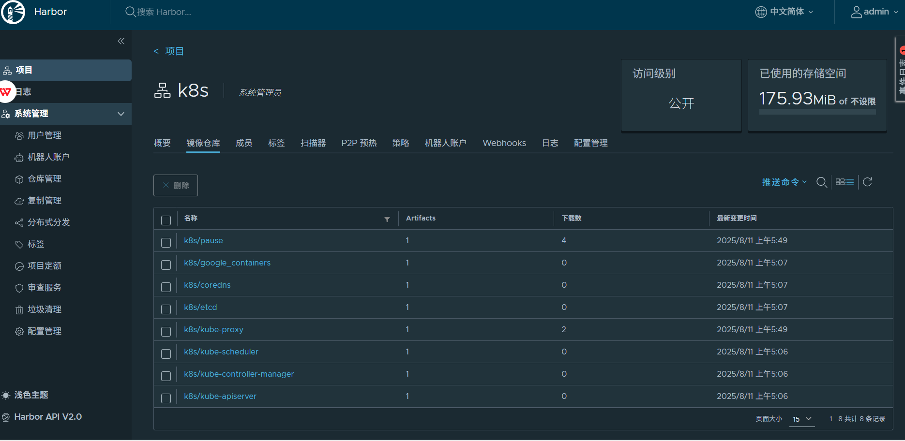Click the search magnifier in header
The height and width of the screenshot is (441, 905).
tap(130, 12)
